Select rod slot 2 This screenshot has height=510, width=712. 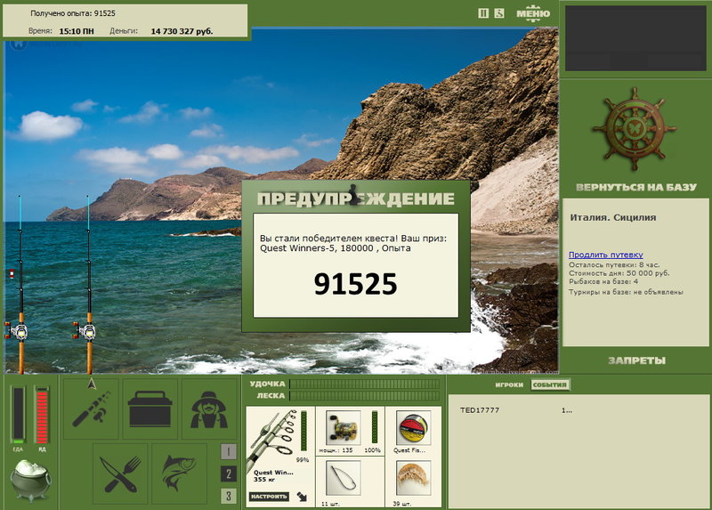pos(229,474)
